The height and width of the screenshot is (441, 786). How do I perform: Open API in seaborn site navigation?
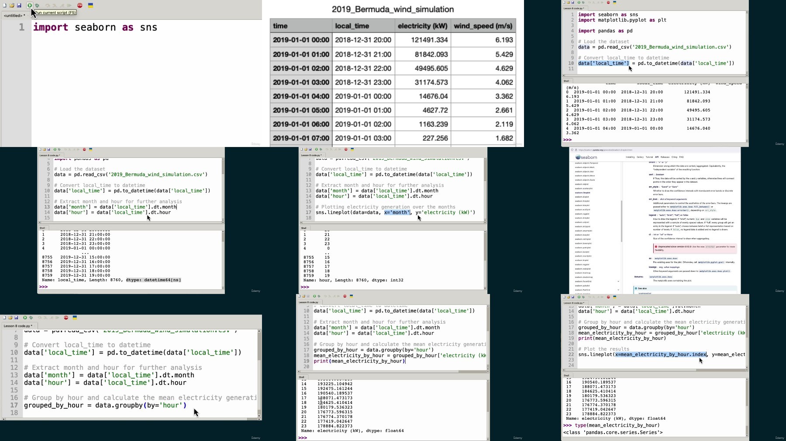(657, 157)
